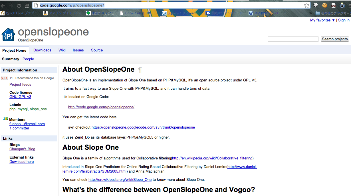Show hidden bookmarks with the overflow chevron
351x196 pixels.
point(310,13)
